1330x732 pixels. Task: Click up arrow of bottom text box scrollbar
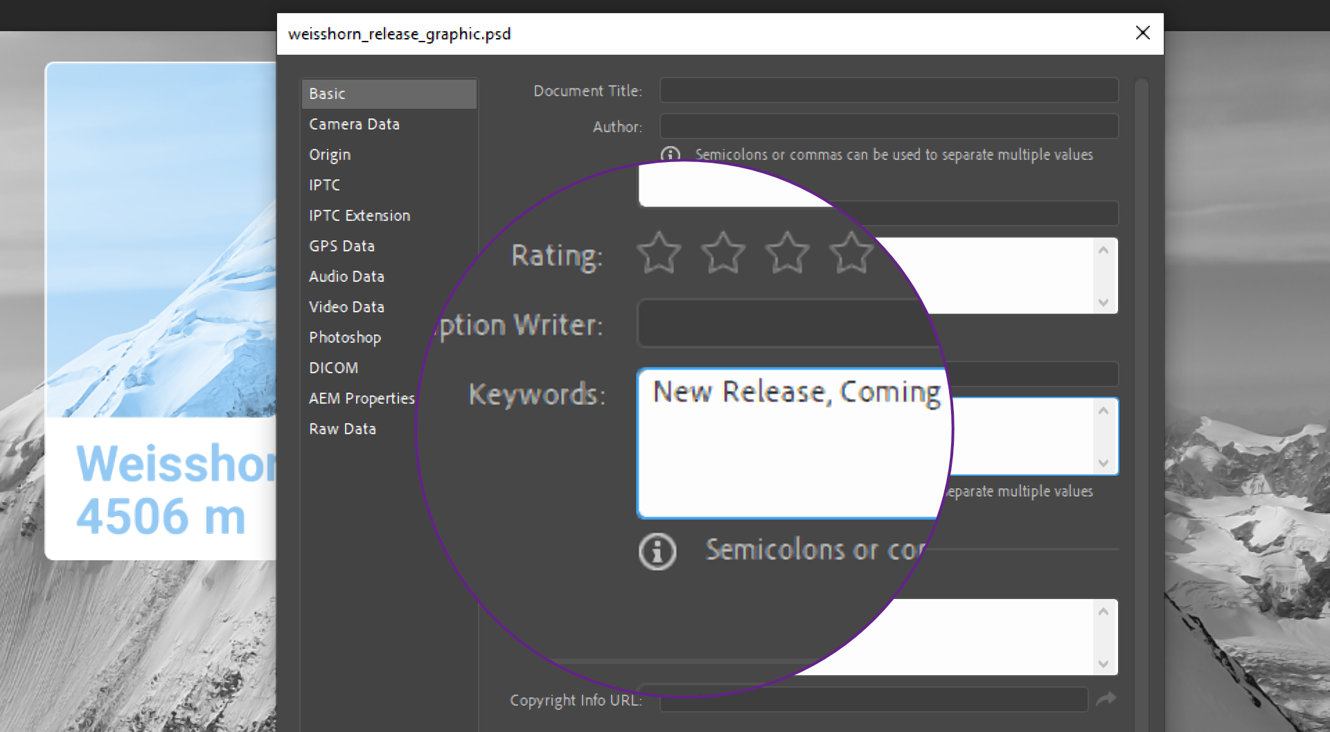pos(1103,612)
